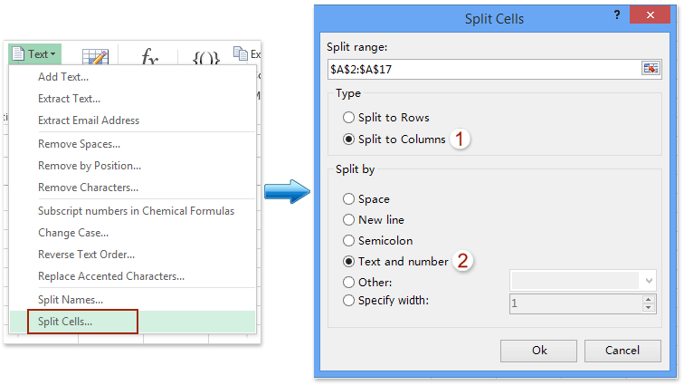Image resolution: width=684 pixels, height=385 pixels.
Task: Click the table with pencil icon in ribbon
Action: 96,59
